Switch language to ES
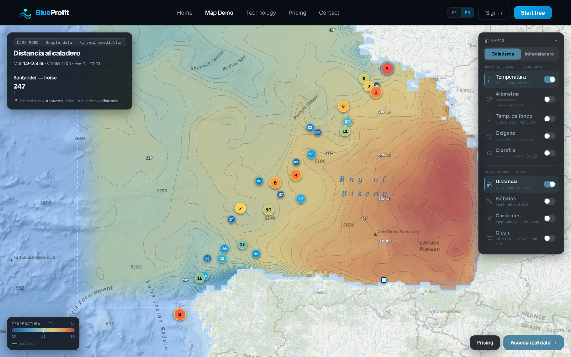 (x=454, y=13)
